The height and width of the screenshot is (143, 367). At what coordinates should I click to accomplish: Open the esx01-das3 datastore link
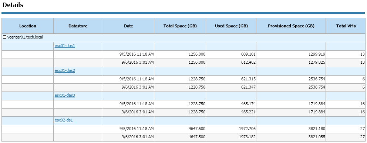[x=65, y=95]
